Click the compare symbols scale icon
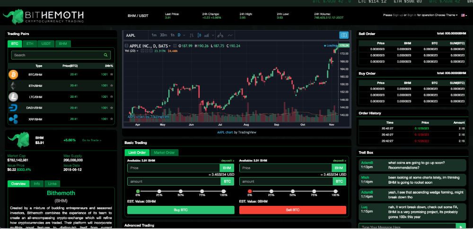 220,35
